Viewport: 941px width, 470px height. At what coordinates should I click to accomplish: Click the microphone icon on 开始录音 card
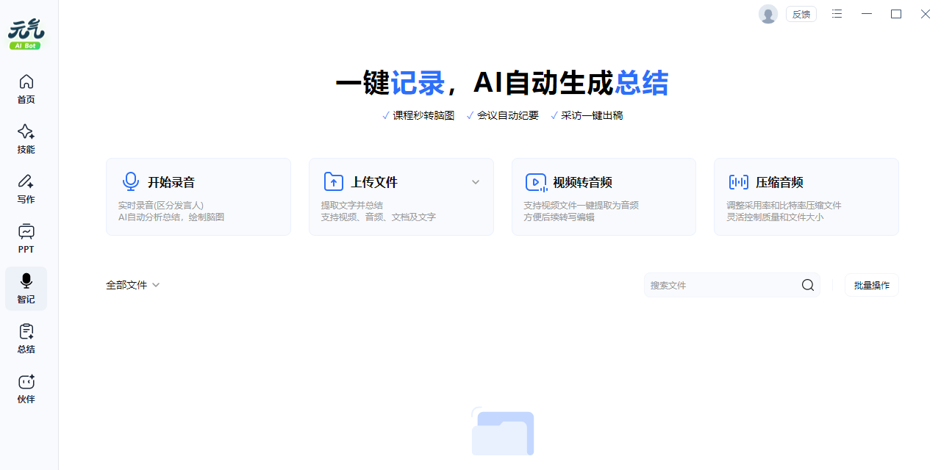click(130, 181)
